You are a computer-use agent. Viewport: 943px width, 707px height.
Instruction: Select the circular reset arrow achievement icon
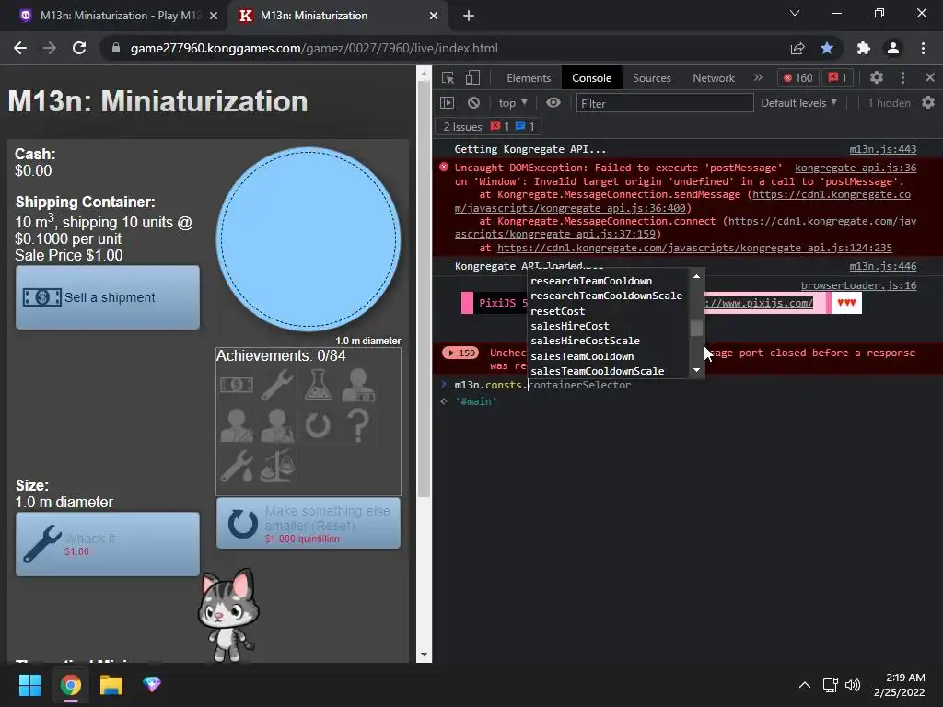pos(318,425)
